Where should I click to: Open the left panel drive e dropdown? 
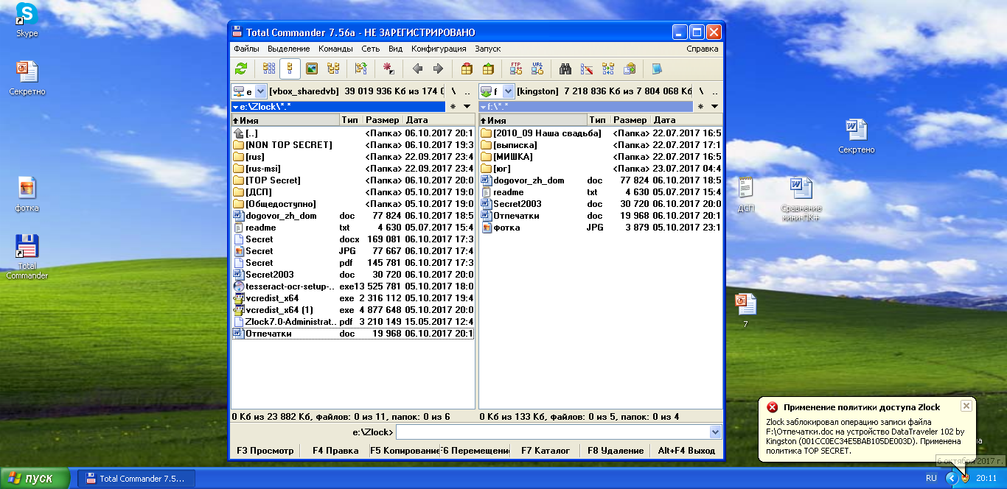tap(260, 92)
